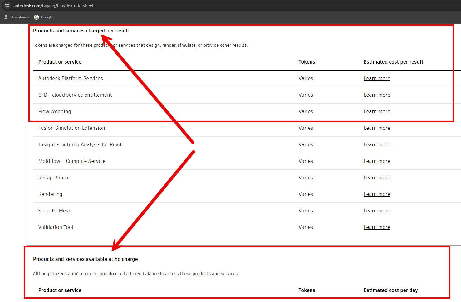The height and width of the screenshot is (302, 461).
Task: Open Learn more for Moldflow Compute Service
Action: [377, 161]
